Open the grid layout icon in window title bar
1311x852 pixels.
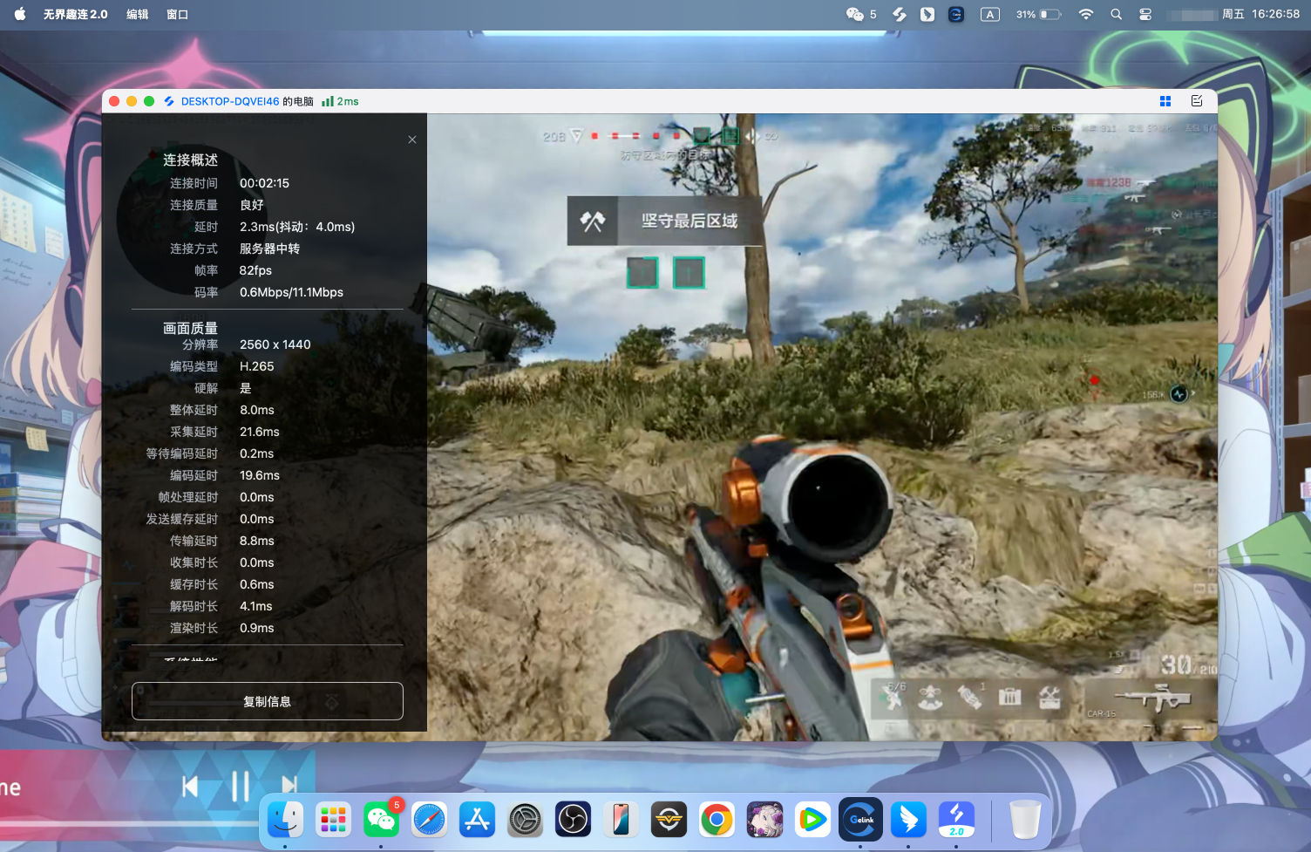(x=1165, y=101)
